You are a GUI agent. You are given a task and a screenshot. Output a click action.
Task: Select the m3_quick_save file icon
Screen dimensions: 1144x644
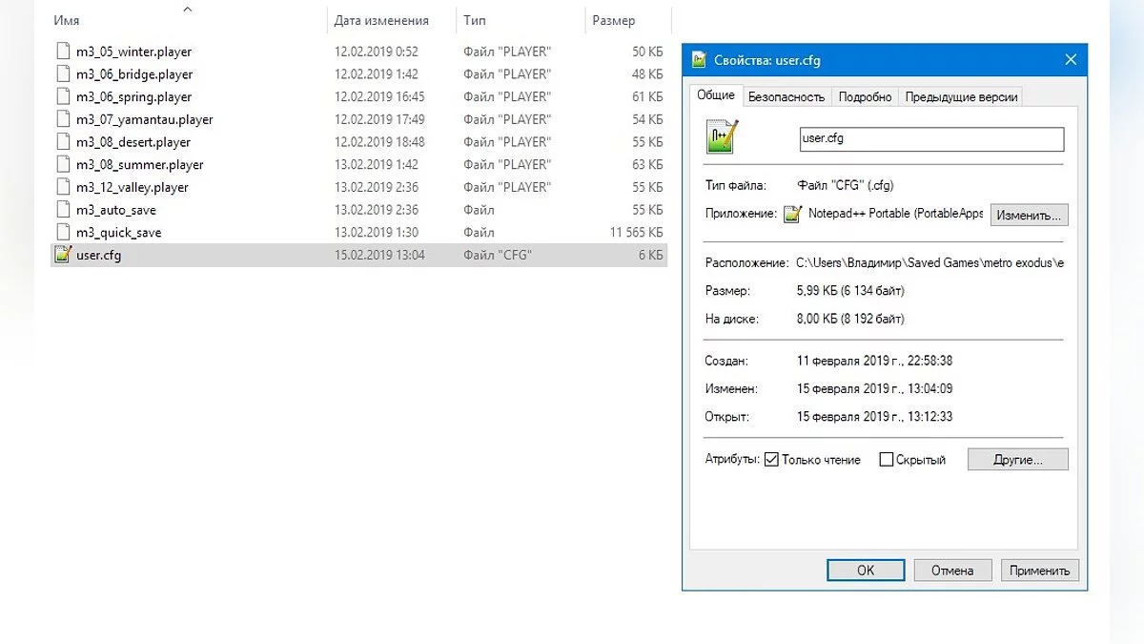(x=63, y=233)
